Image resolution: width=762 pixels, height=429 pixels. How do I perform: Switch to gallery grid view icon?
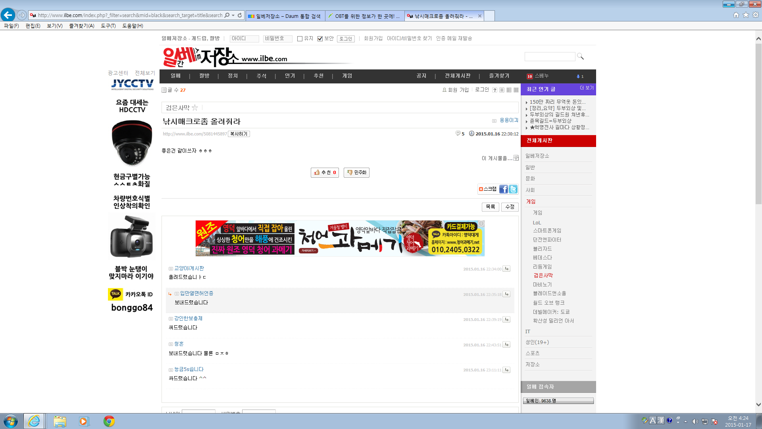[516, 90]
